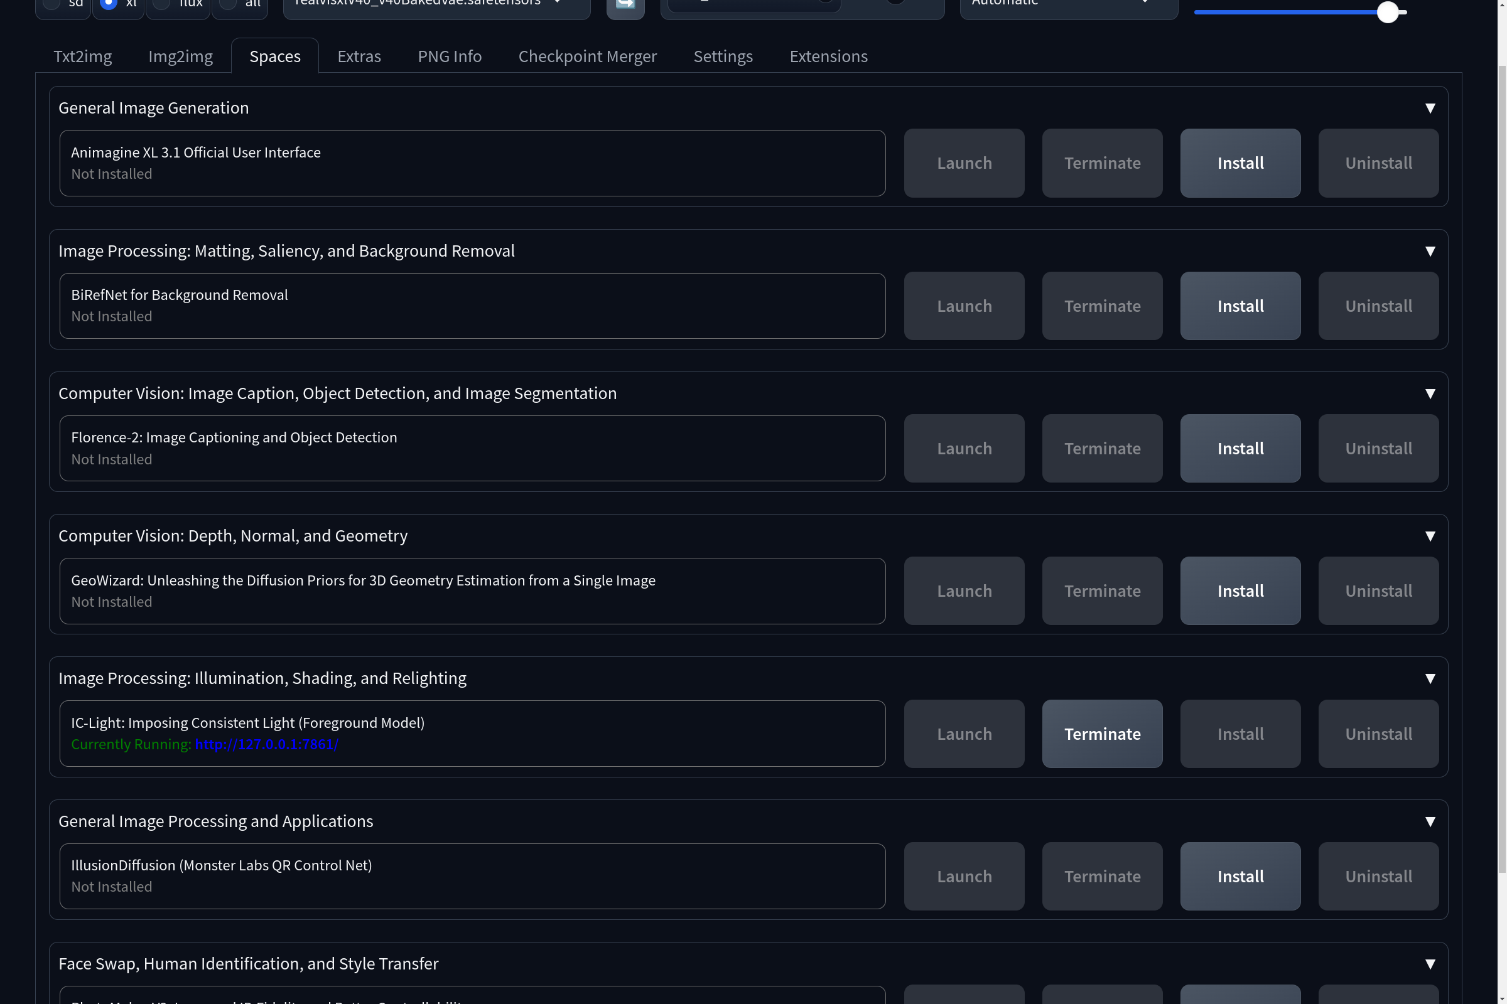Terminate the running IC-Light space
Image resolution: width=1507 pixels, height=1004 pixels.
(x=1101, y=734)
